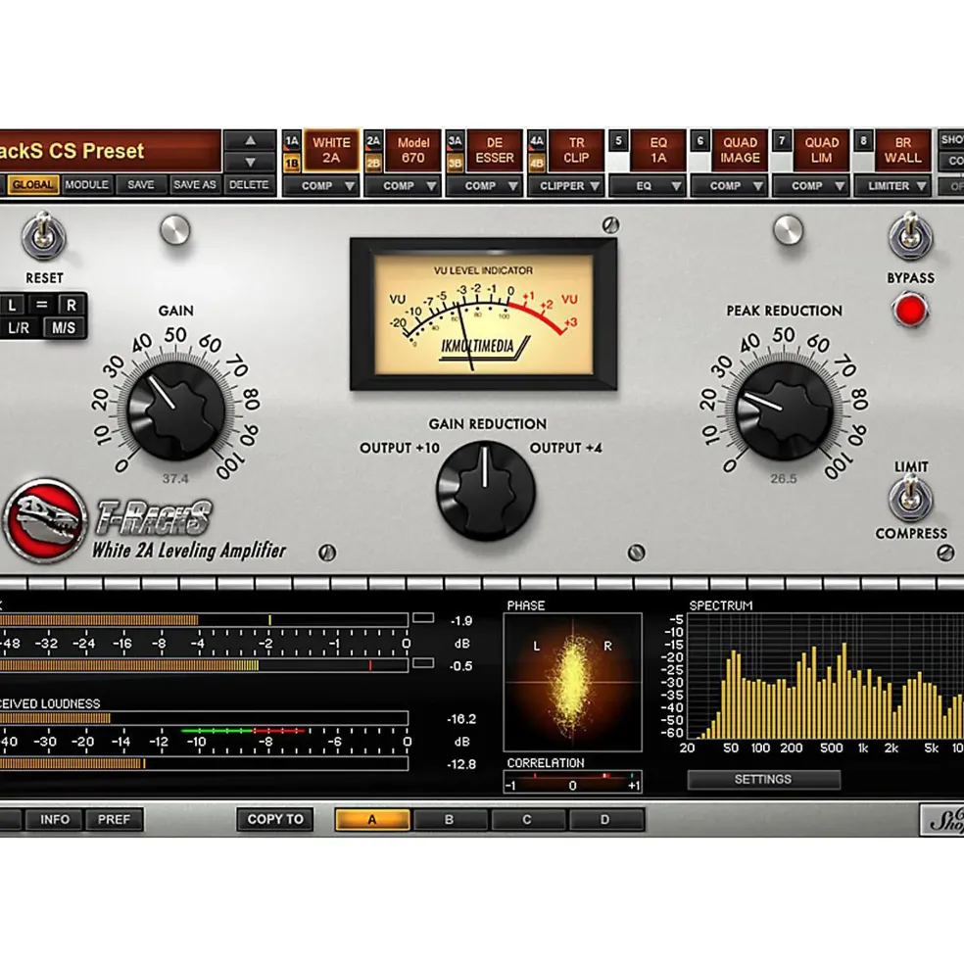964x965 pixels.
Task: Open the TR CLIP module
Action: [x=576, y=151]
